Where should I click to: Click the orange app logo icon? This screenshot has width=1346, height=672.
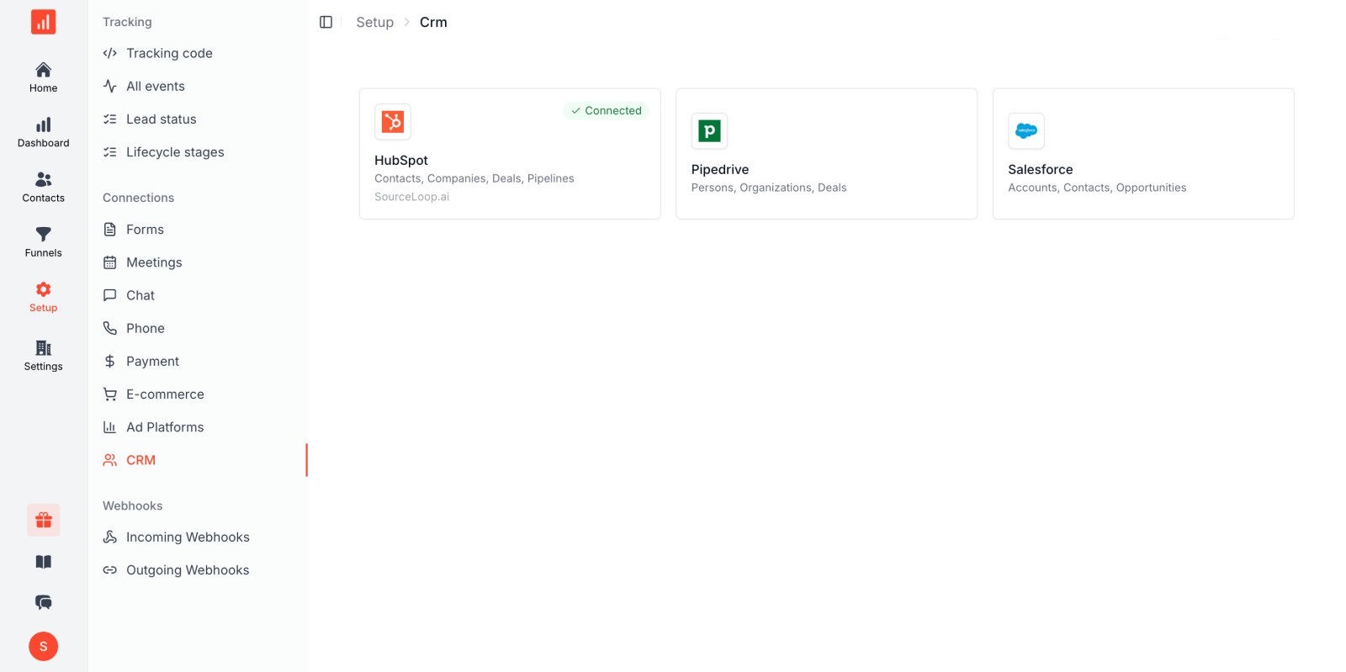pyautogui.click(x=44, y=22)
